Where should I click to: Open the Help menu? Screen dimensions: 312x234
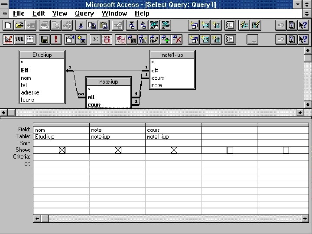(142, 13)
